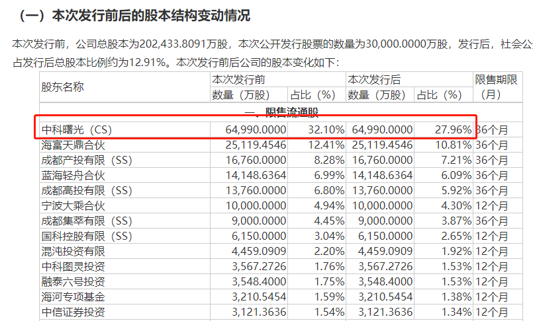Click the '股东名称' column header
The width and height of the screenshot is (533, 321).
62,87
